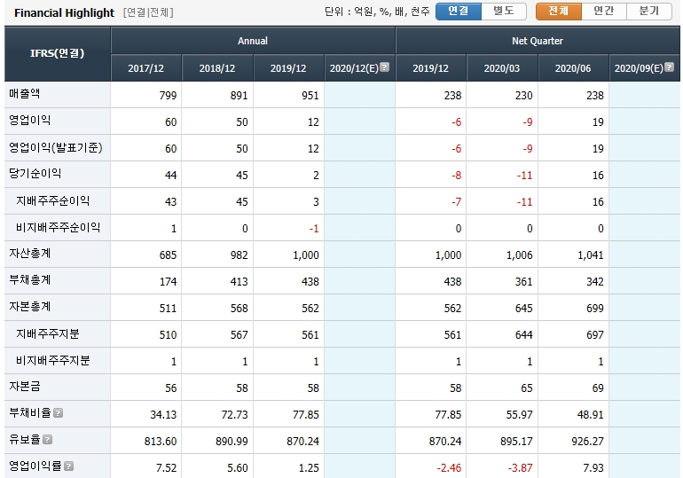Select the 연간 annual tab
683x478 pixels.
tap(604, 12)
